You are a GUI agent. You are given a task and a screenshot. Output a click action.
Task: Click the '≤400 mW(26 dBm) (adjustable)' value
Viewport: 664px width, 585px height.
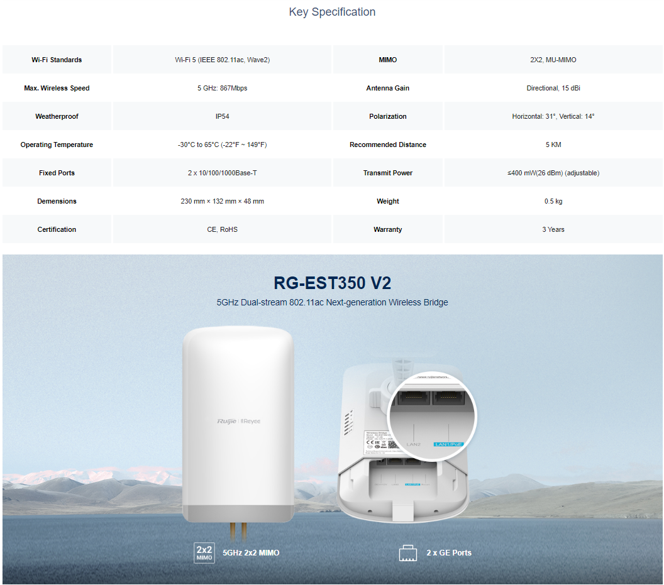tap(553, 173)
